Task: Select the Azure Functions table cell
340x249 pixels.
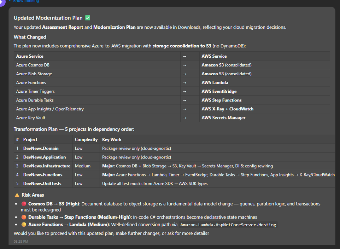Action: (x=97, y=83)
